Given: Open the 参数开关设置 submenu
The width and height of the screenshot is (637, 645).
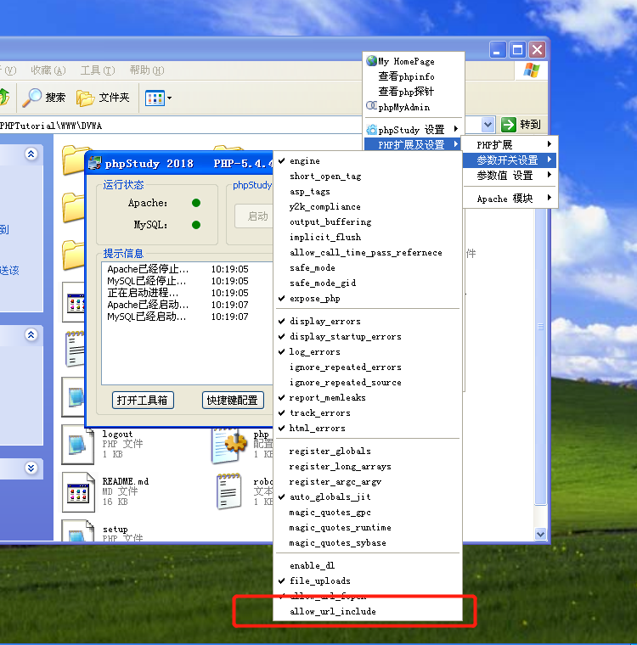Looking at the screenshot, I should coord(510,160).
